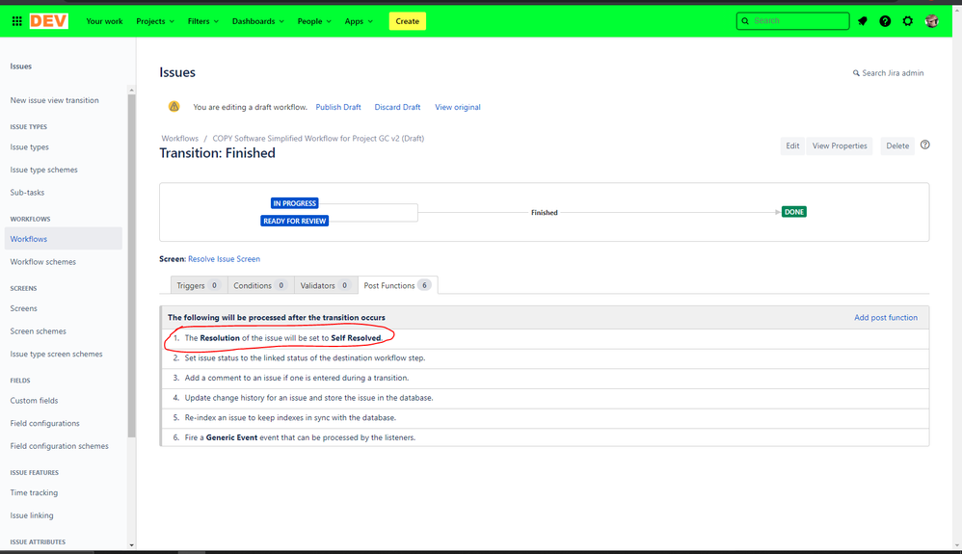This screenshot has height=554, width=962.
Task: Open Screen schemes in sidebar
Action: click(38, 331)
